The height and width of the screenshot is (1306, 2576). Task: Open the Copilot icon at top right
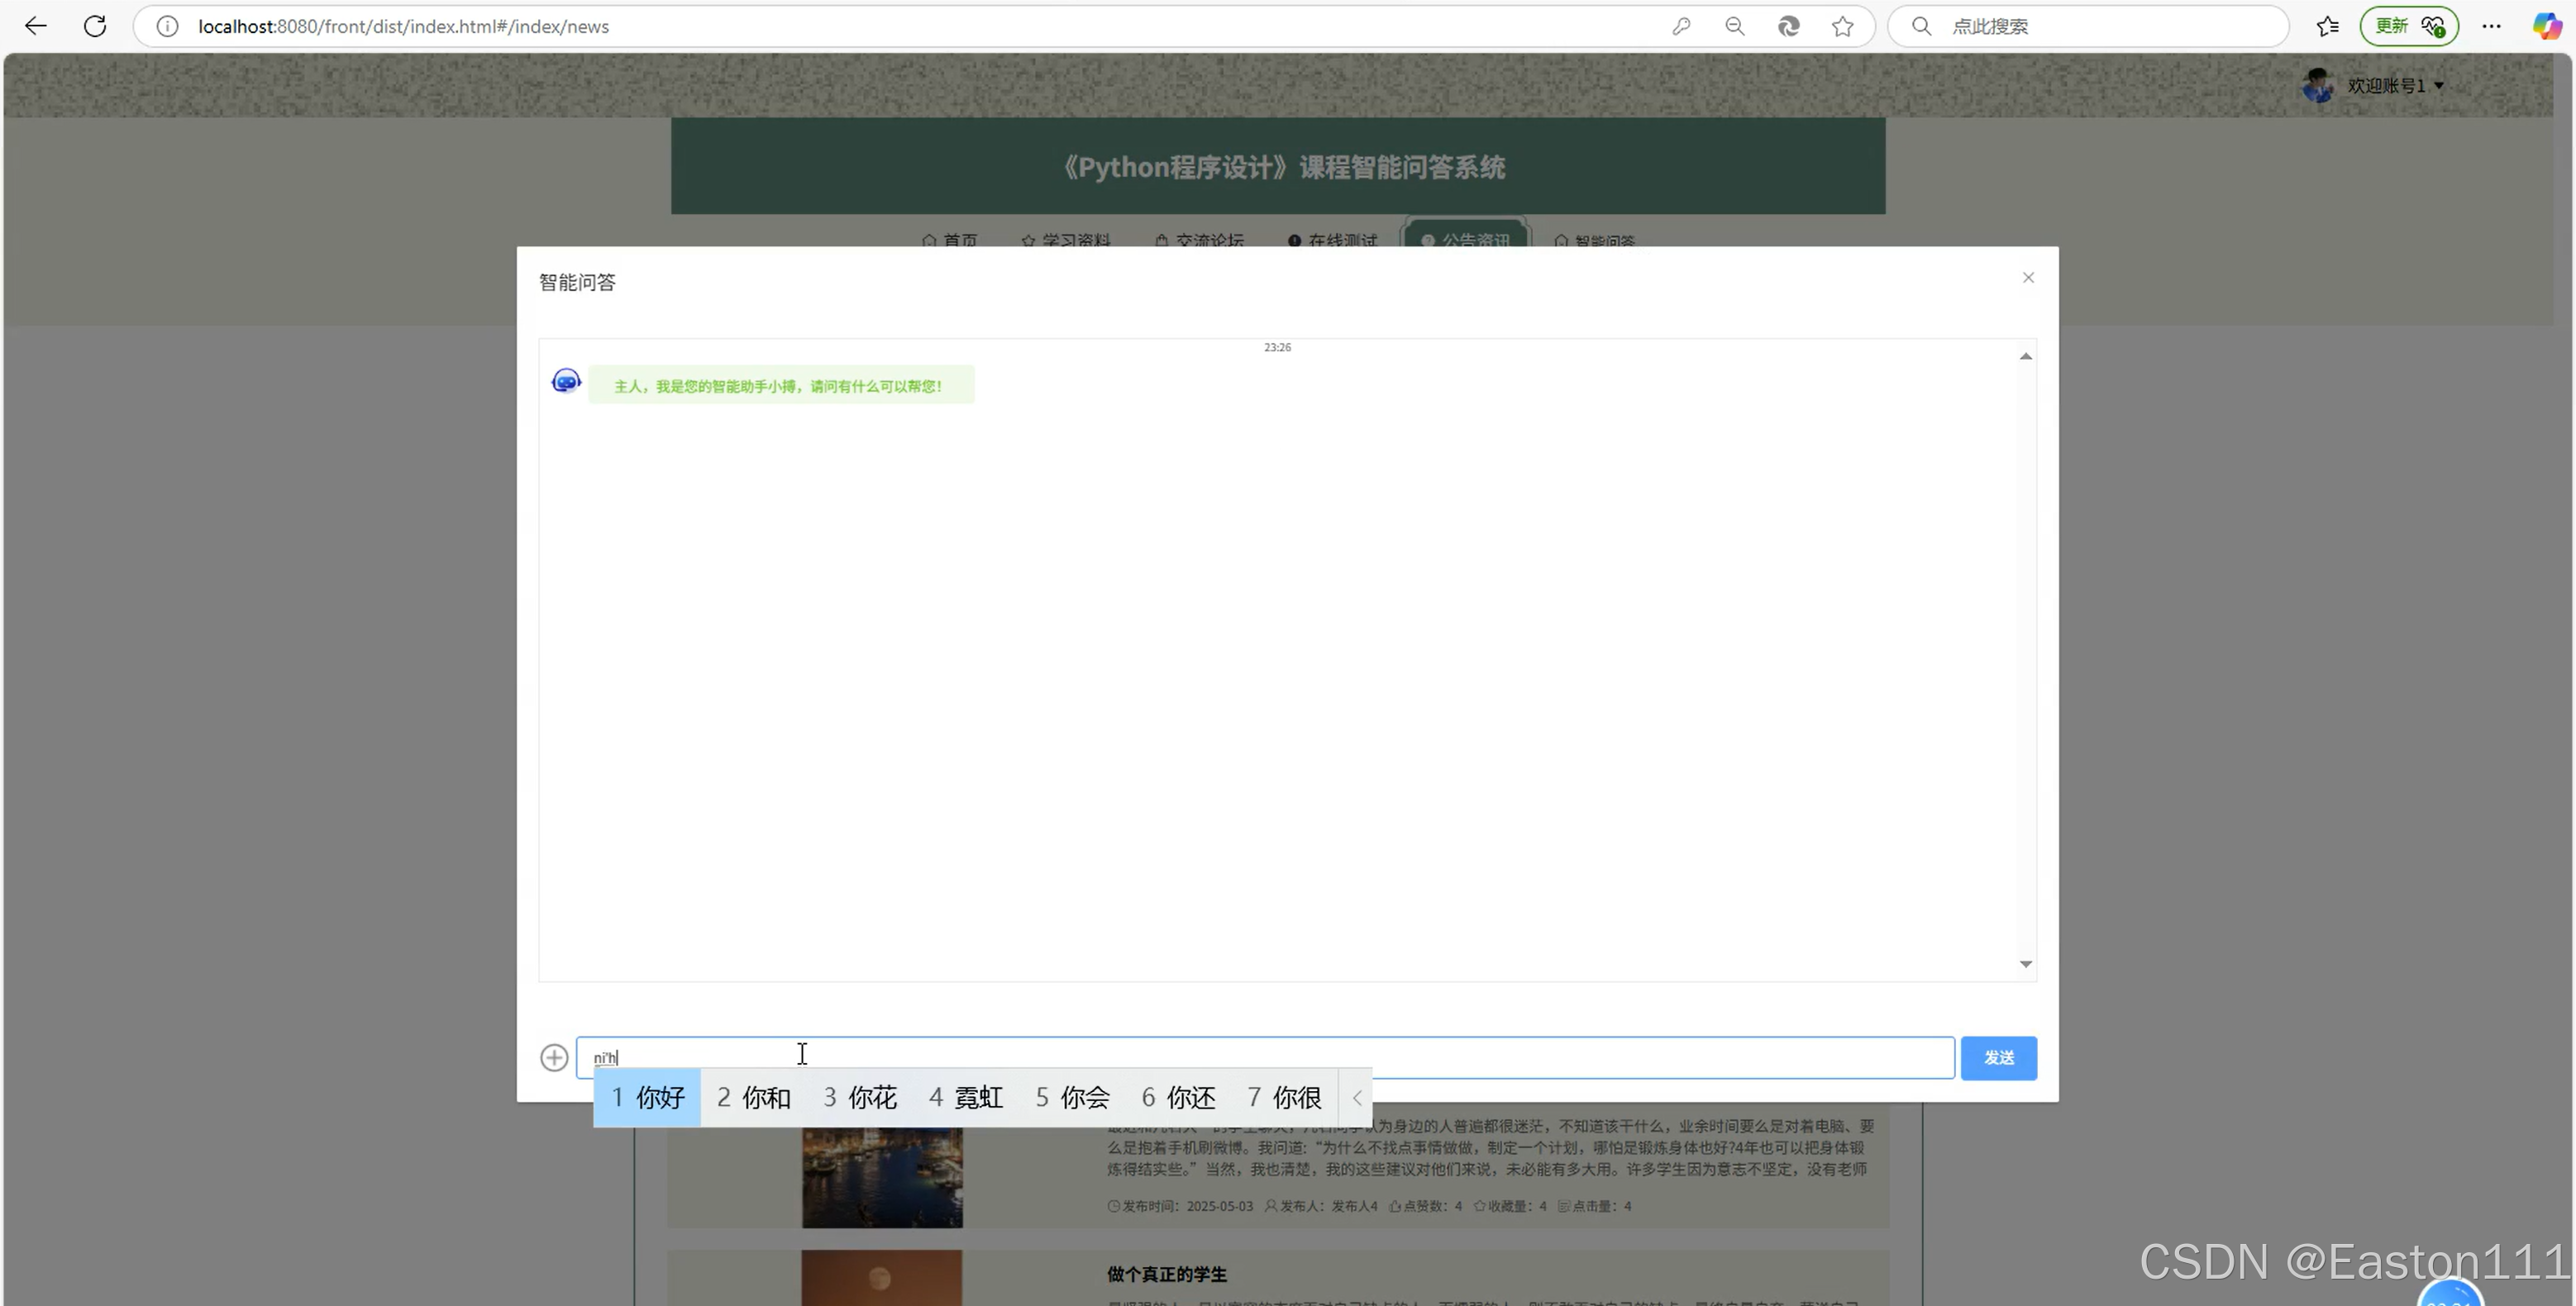tap(2546, 26)
